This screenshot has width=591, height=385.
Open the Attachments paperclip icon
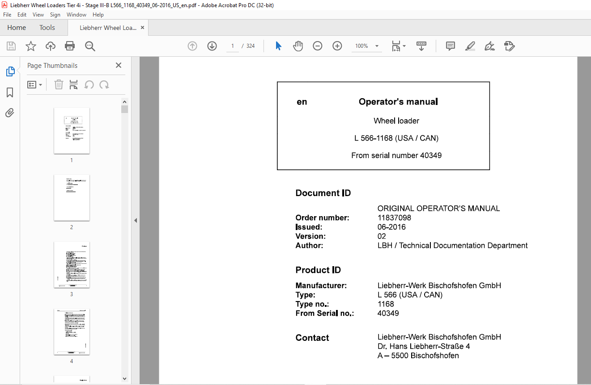10,113
